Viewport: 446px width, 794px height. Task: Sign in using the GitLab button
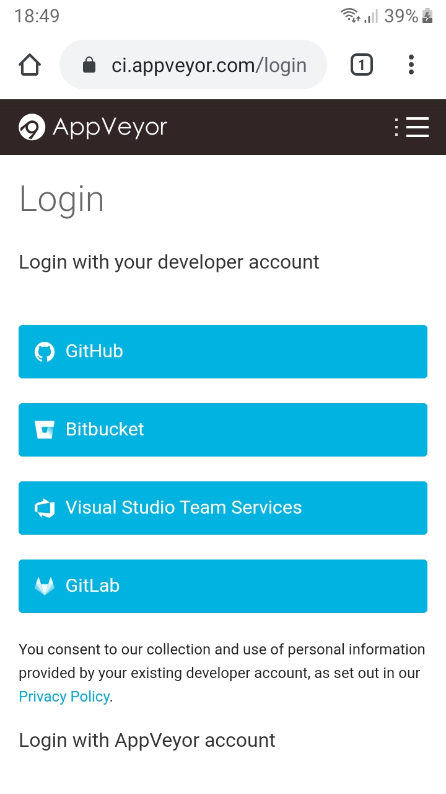[223, 586]
